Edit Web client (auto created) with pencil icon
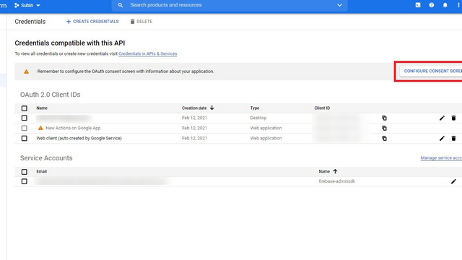462x260 pixels. (442, 138)
